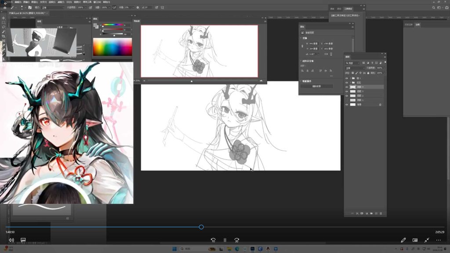The width and height of the screenshot is (450, 253).
Task: Hide the 背景 background layer
Action: click(x=347, y=105)
